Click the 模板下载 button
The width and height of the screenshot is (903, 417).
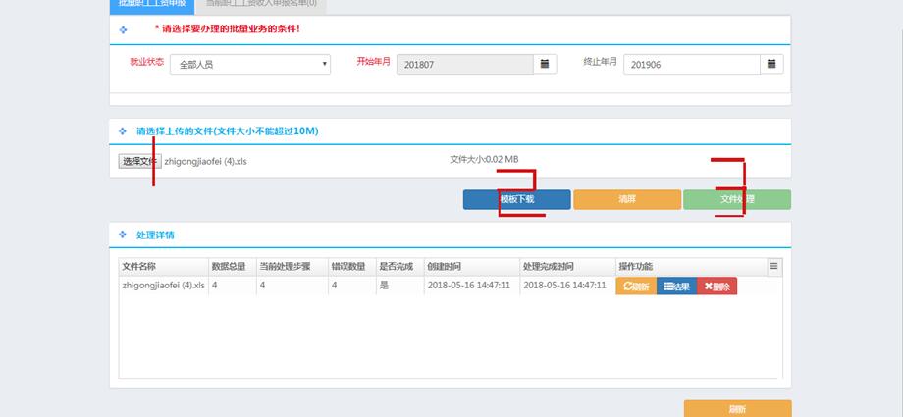516,199
